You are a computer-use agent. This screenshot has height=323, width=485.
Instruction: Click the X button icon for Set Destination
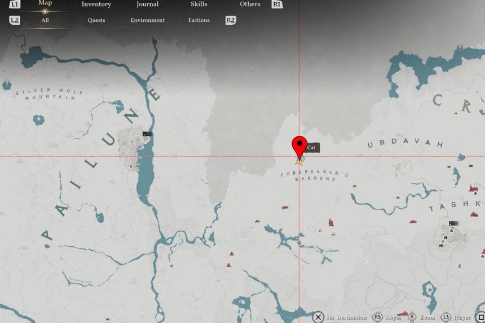[x=318, y=317]
